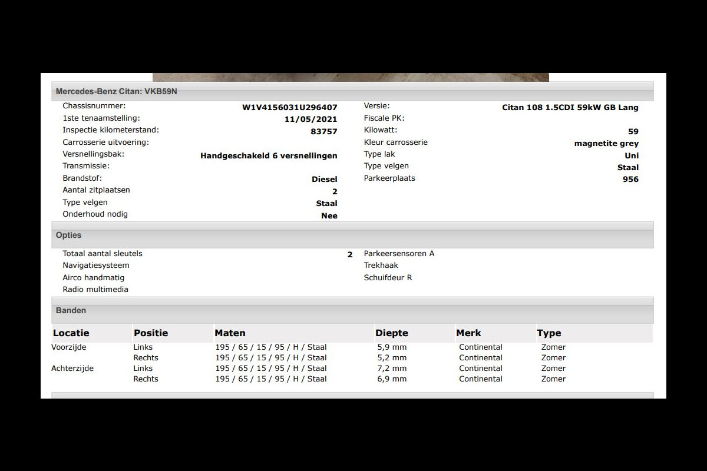The height and width of the screenshot is (471, 707).
Task: Click the vehicle photo strip at top
Action: coord(351,77)
